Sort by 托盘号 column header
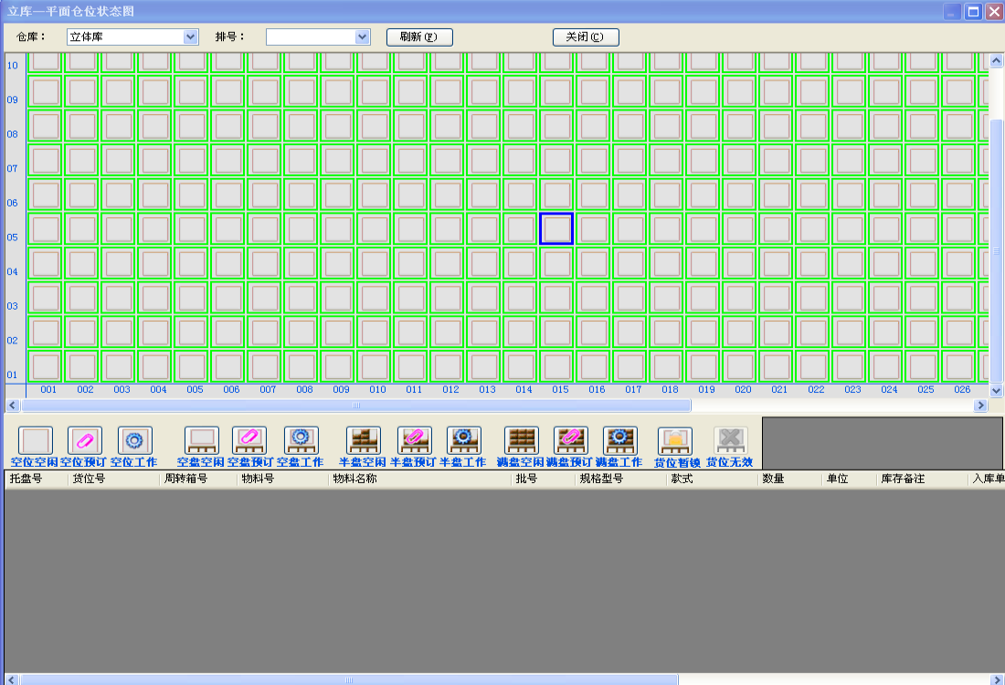 pos(36,479)
